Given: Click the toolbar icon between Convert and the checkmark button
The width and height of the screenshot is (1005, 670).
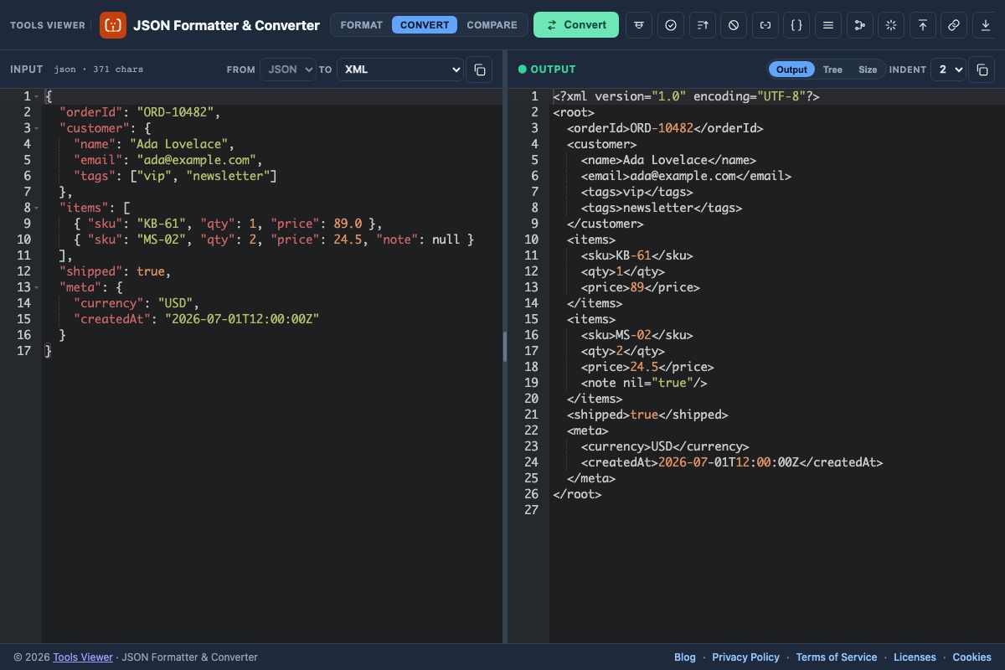Looking at the screenshot, I should [639, 25].
